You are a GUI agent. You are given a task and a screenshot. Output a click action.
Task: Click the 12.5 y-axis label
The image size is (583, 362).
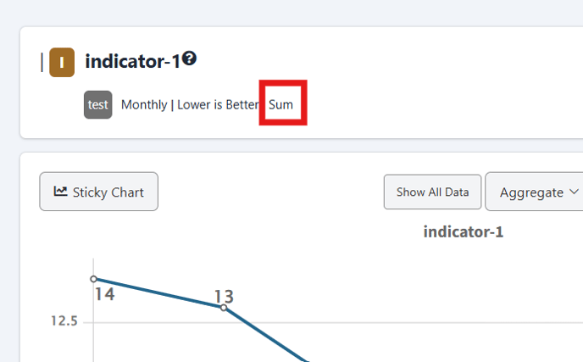pos(64,320)
